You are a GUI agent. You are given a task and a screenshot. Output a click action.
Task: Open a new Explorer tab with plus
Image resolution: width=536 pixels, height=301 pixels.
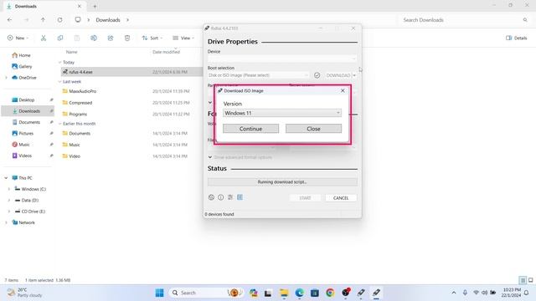coord(95,6)
